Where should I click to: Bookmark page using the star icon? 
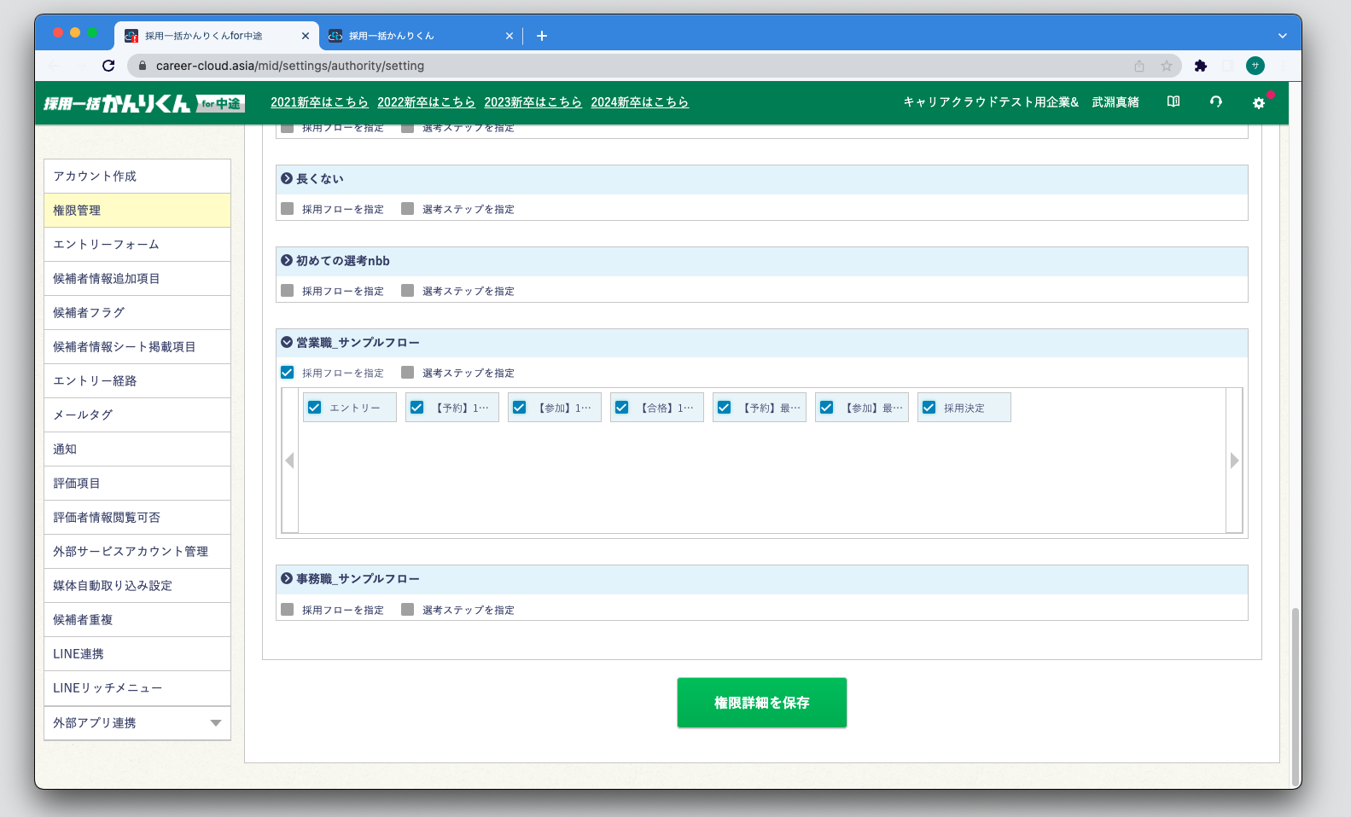[x=1167, y=66]
